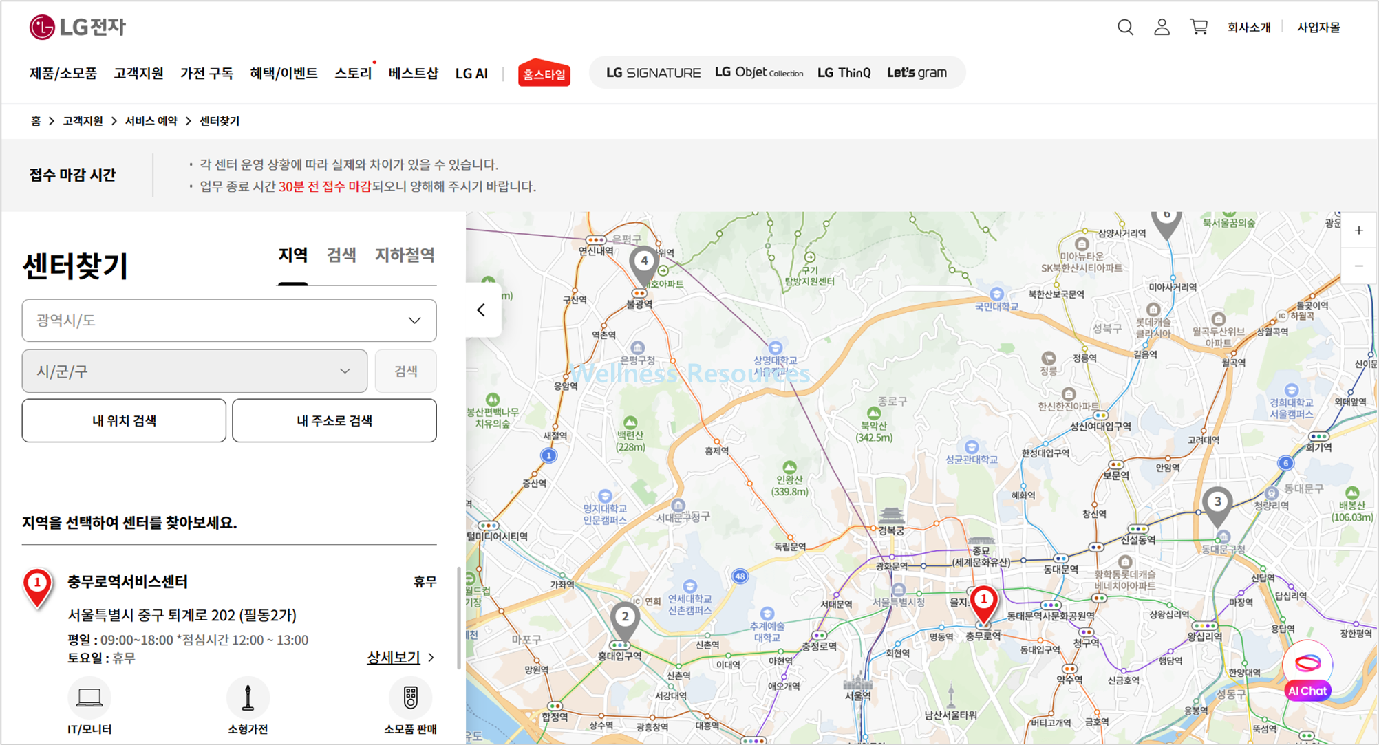Click 인왕산 mountain marker on map
Screen dimensions: 1379x745
coord(789,468)
